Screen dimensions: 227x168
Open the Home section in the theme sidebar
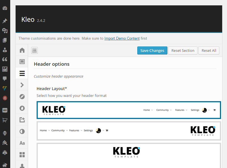pyautogui.click(x=22, y=50)
